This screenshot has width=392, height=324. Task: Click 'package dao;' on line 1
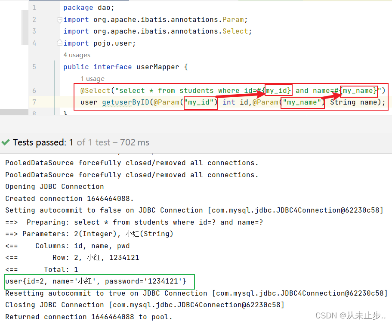(89, 8)
